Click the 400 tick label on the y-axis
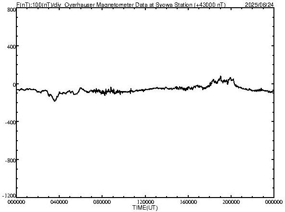Viewport: 285px width, 212px height. 12,47
